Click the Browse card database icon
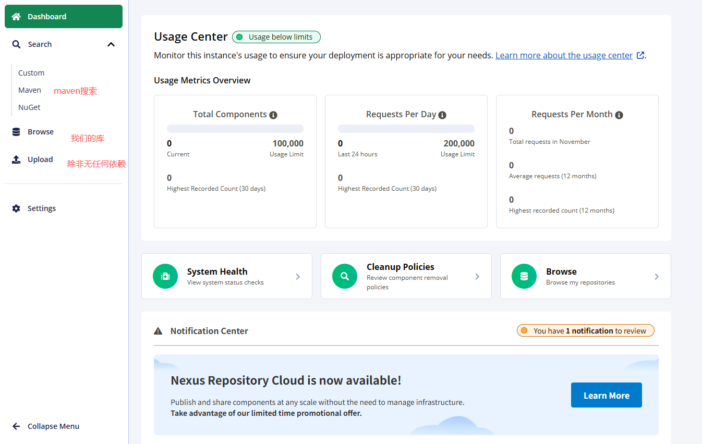 point(524,276)
